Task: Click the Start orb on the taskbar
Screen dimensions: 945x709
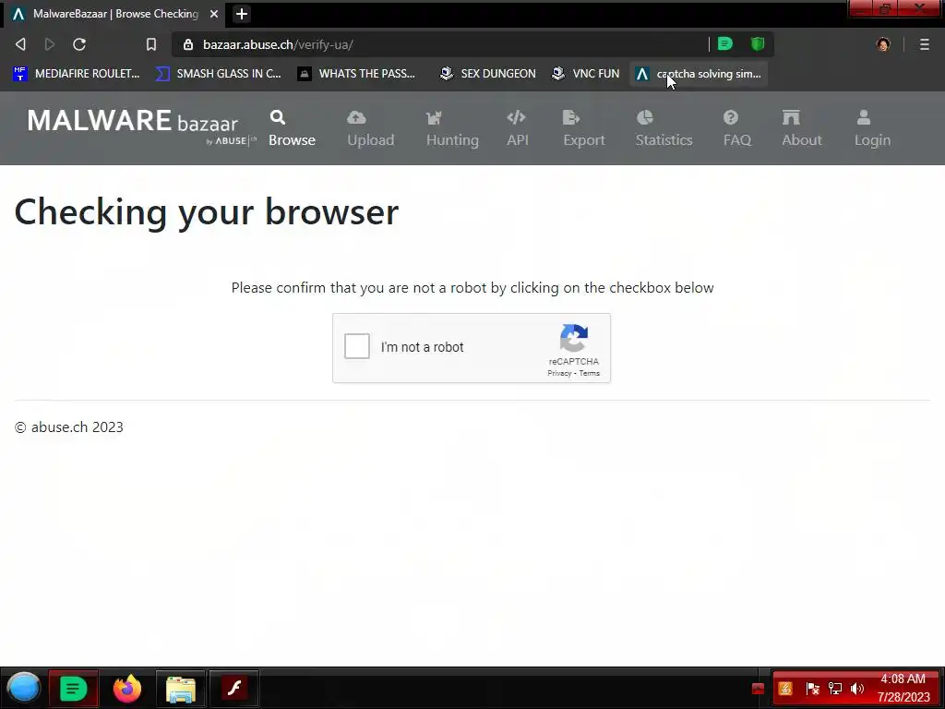Action: point(23,688)
